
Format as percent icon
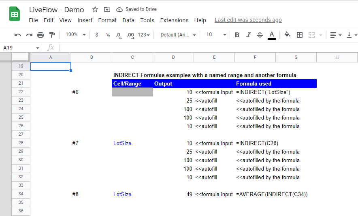[x=108, y=35]
